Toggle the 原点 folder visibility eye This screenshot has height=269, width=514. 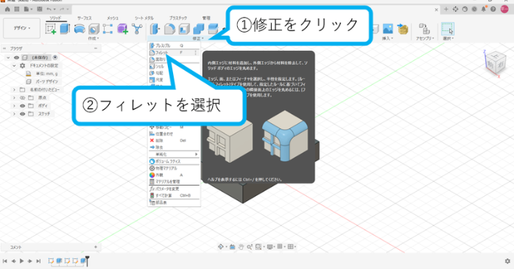click(23, 98)
